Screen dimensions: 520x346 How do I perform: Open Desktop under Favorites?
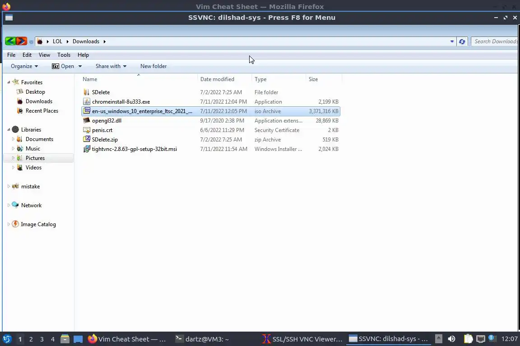coord(35,92)
